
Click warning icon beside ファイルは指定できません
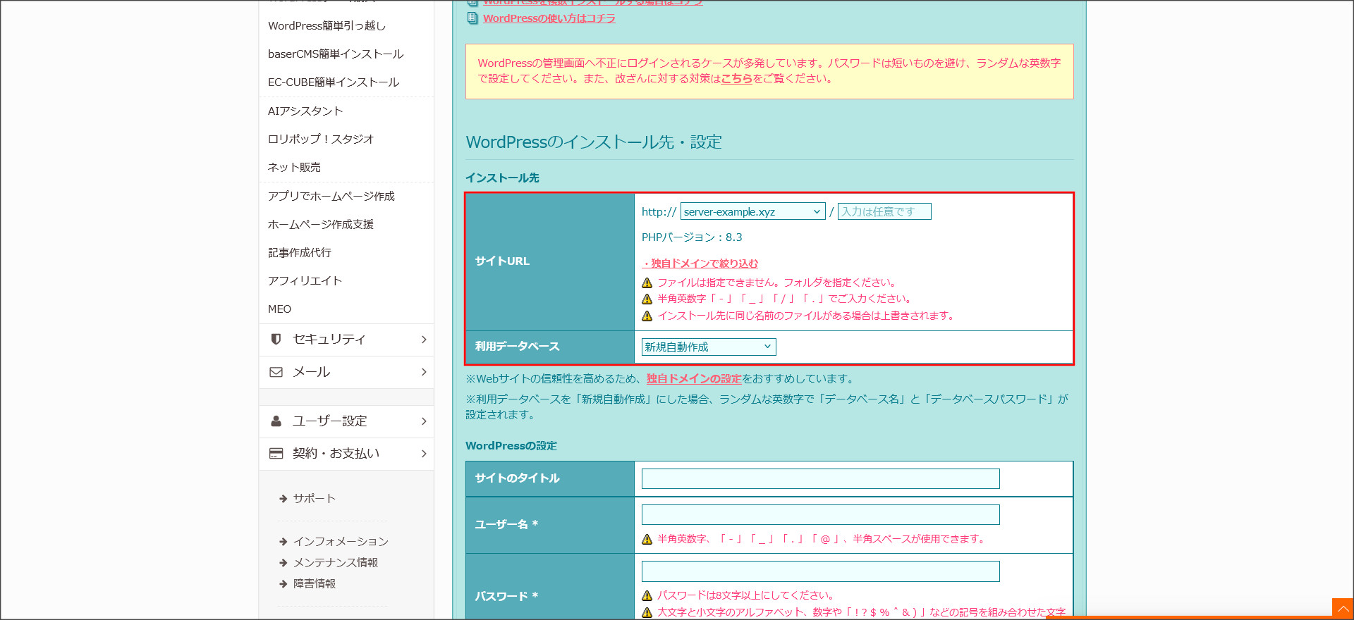[647, 283]
